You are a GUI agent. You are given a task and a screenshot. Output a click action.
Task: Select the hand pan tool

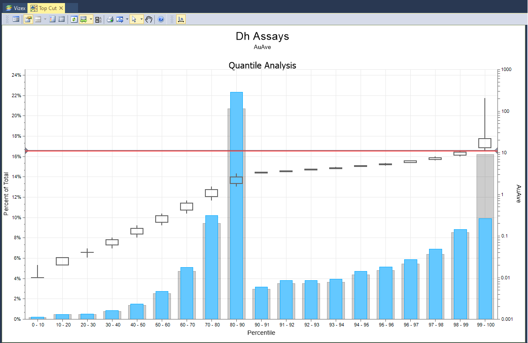point(149,20)
